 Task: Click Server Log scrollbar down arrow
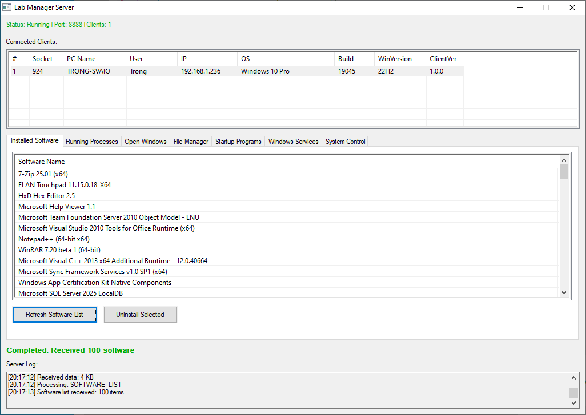coord(573,402)
